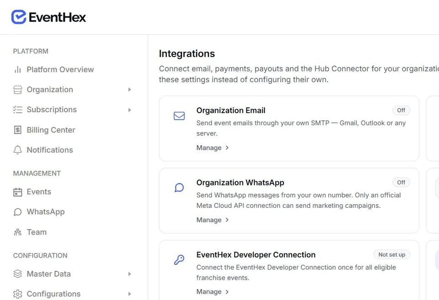This screenshot has width=439, height=300.
Task: Expand the Subscriptions submenu arrow
Action: [x=129, y=110]
